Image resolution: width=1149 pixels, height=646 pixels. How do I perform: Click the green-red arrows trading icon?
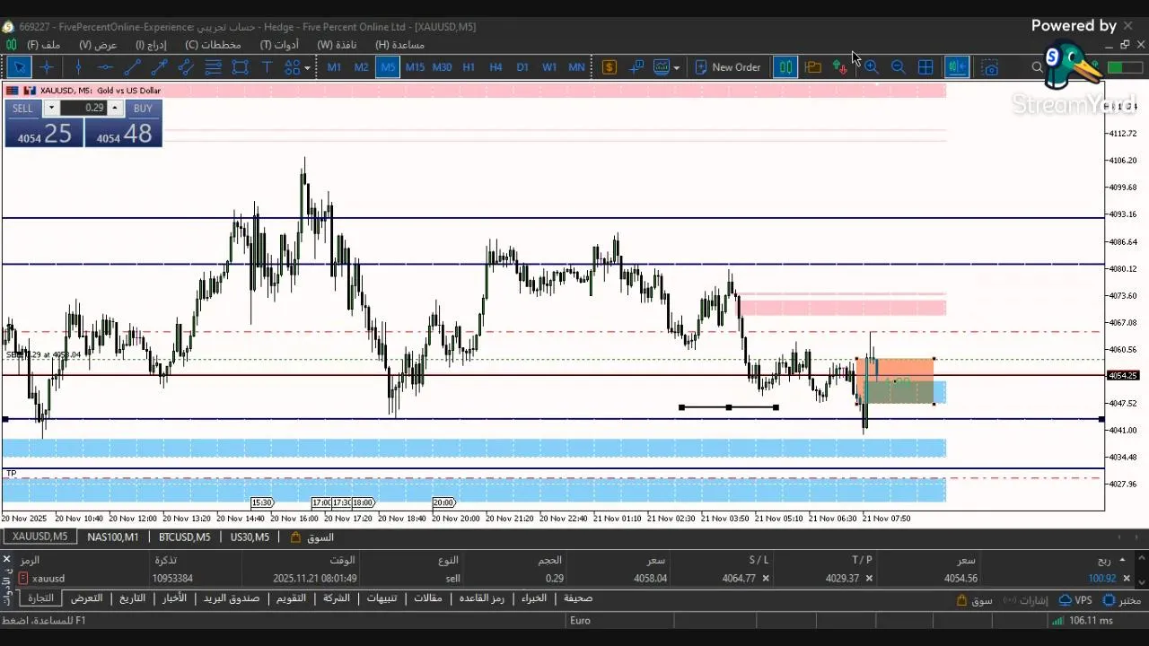(x=840, y=67)
